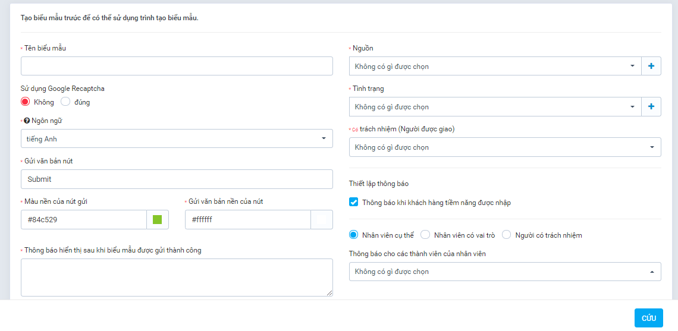
Task: Click the Gửi văn bản nút field containing Submit
Action: (x=177, y=179)
